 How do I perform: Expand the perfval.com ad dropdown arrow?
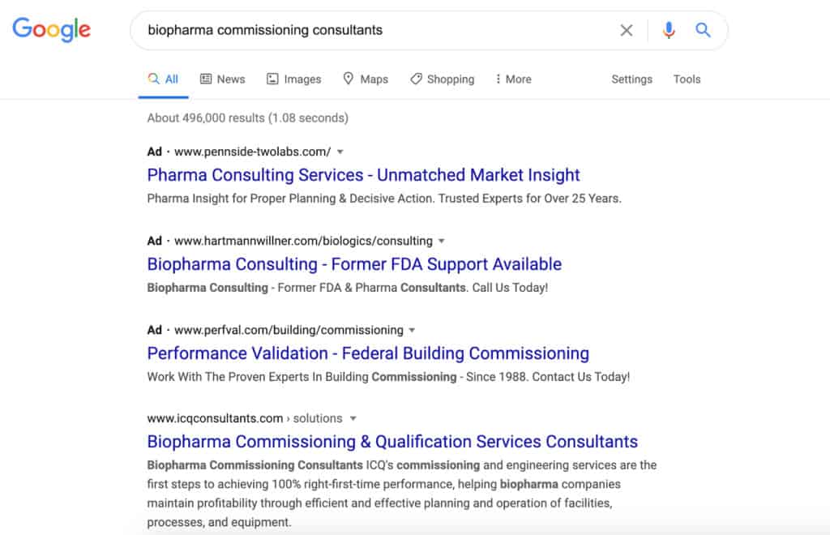coord(413,330)
